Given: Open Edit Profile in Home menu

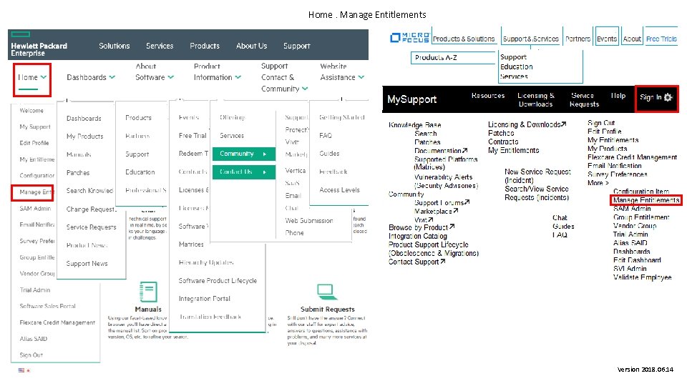Looking at the screenshot, I should tap(34, 143).
